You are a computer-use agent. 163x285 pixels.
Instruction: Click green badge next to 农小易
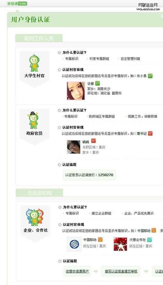(150, 76)
